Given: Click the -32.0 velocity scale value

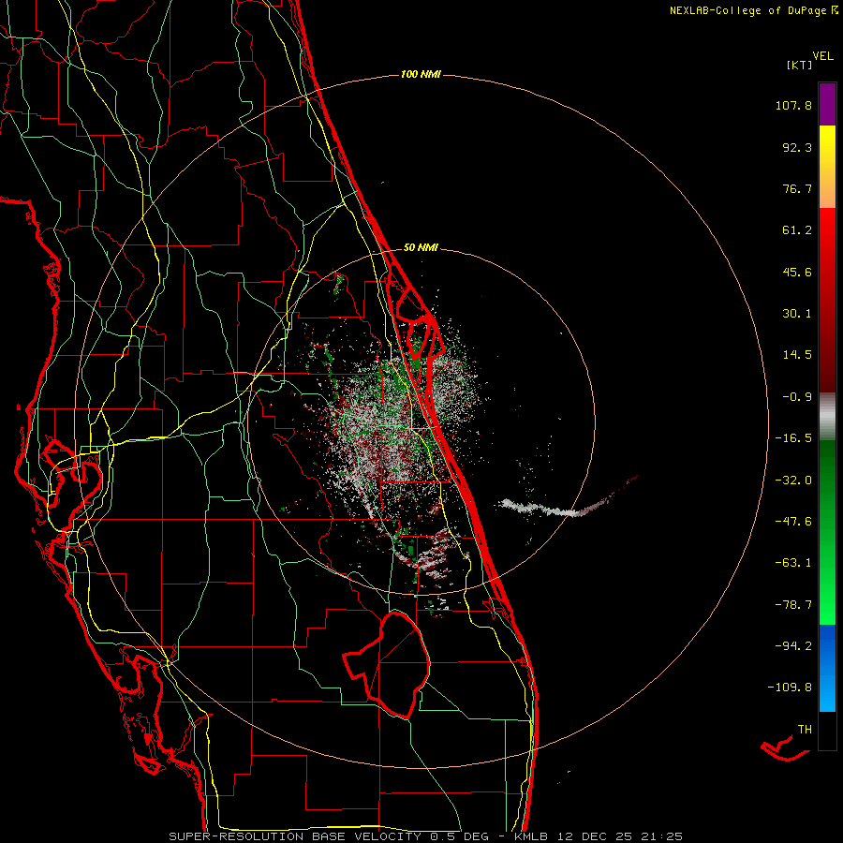Looking at the screenshot, I should click(x=793, y=481).
